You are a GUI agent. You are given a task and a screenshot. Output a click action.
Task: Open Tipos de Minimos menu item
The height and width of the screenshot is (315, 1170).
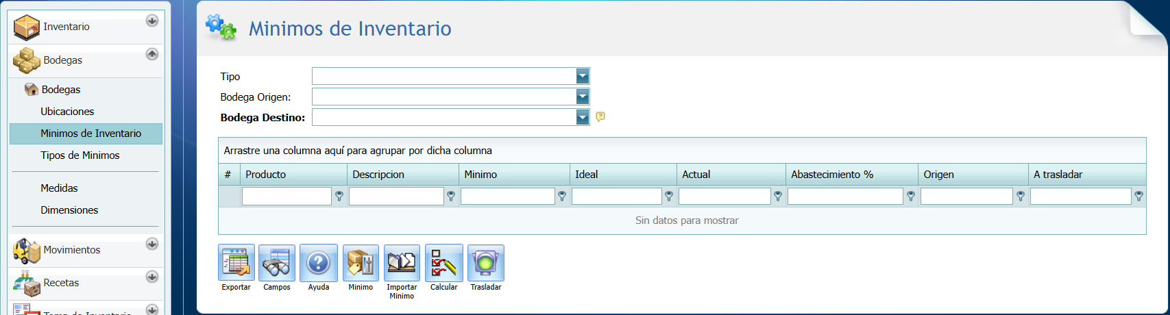pyautogui.click(x=80, y=155)
